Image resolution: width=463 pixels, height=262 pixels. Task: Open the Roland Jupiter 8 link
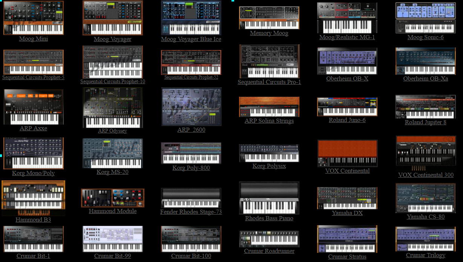425,122
